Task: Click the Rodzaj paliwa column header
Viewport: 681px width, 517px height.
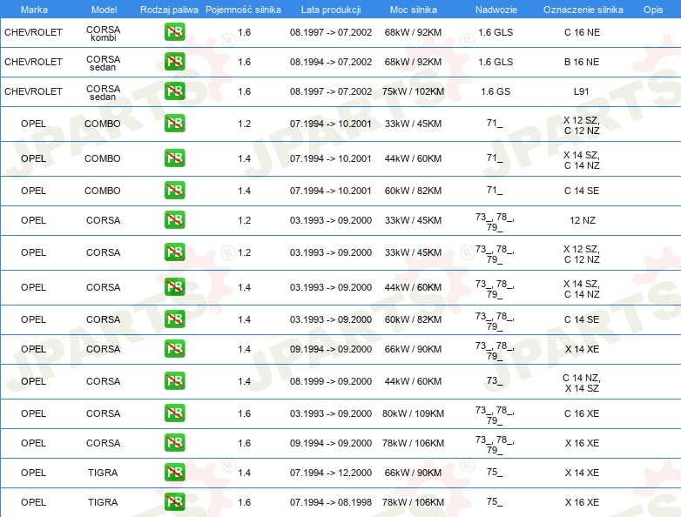Action: (169, 10)
